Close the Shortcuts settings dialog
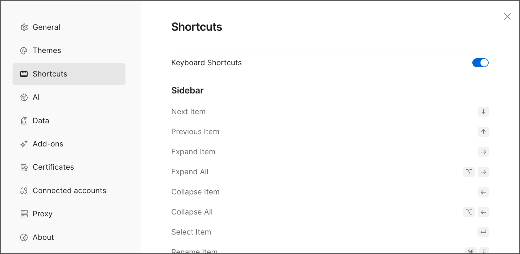This screenshot has height=254, width=520. tap(507, 16)
